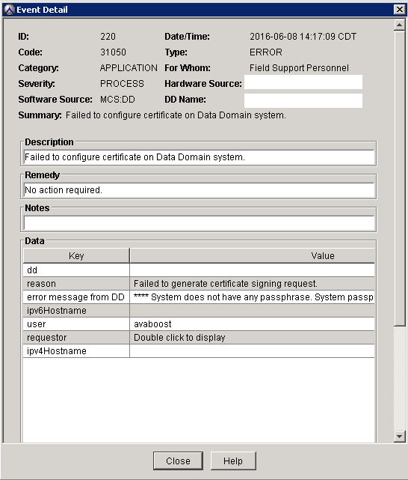
Task: Click the Date/Time value 2016-06-08 14:17:09 CDT
Action: pos(303,37)
